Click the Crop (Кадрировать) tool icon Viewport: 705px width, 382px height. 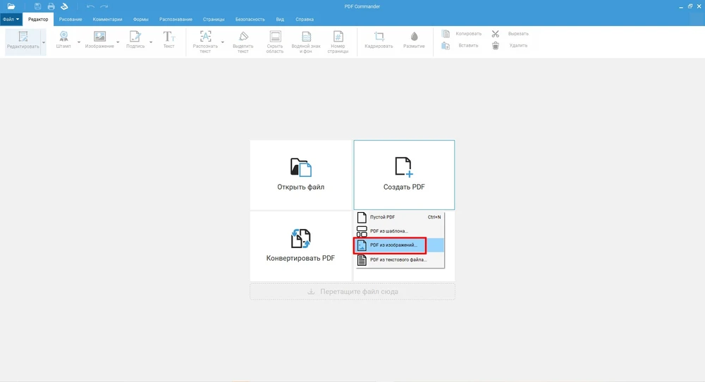click(379, 37)
